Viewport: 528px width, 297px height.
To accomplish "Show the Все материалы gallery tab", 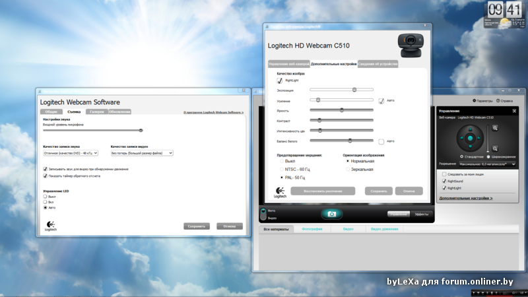I will (276, 229).
